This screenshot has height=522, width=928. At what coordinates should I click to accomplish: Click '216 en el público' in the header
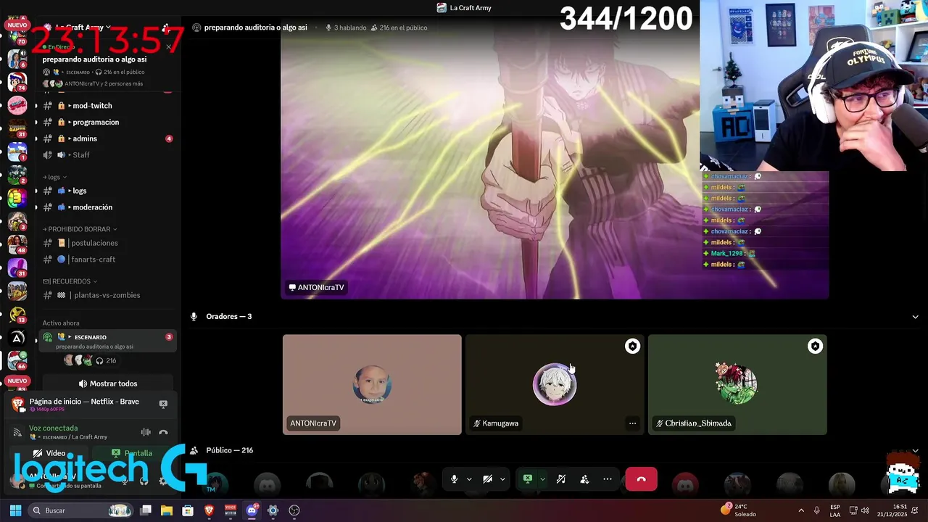point(399,28)
